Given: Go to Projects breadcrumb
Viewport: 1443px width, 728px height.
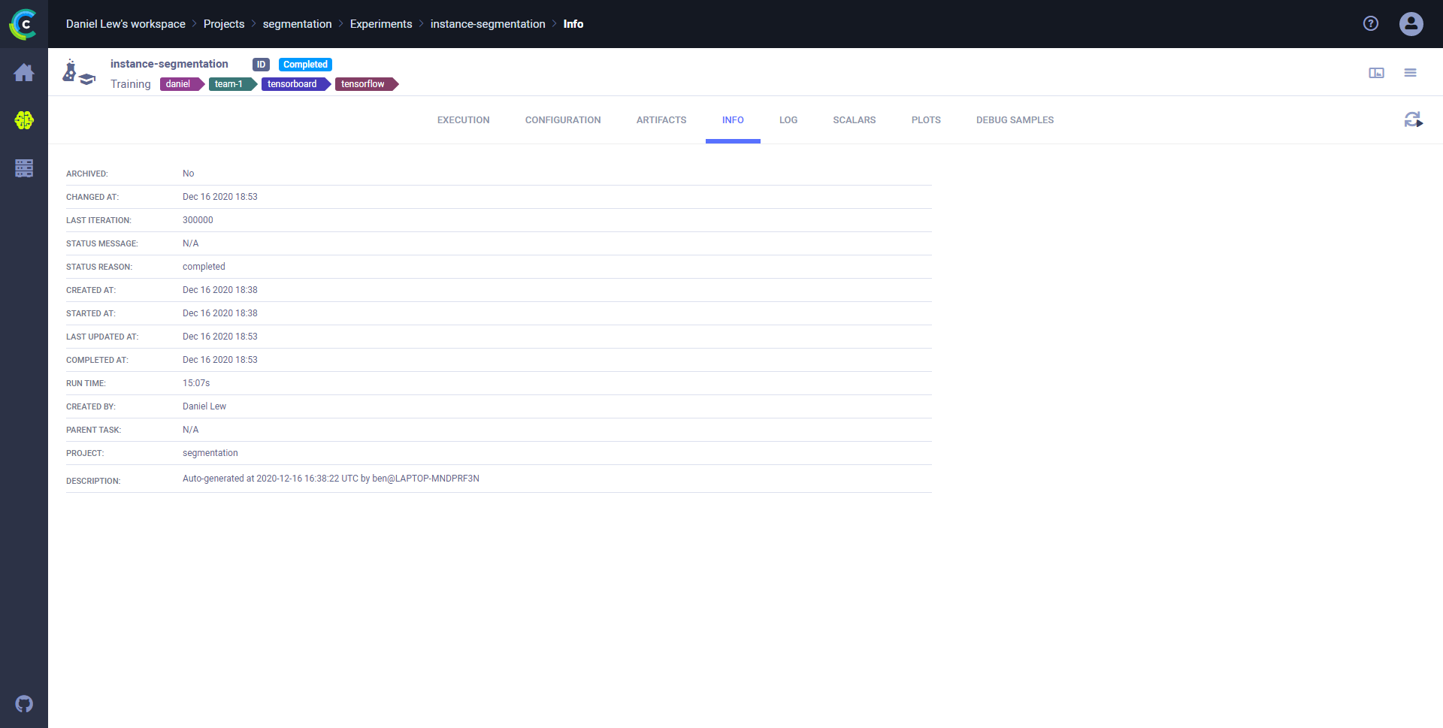Looking at the screenshot, I should 224,24.
